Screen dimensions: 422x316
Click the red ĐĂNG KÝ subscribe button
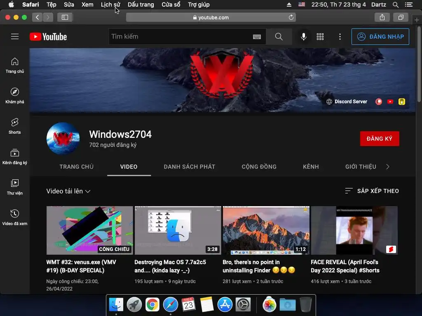pos(380,139)
